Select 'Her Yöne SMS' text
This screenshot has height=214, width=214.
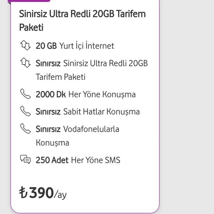96,160
